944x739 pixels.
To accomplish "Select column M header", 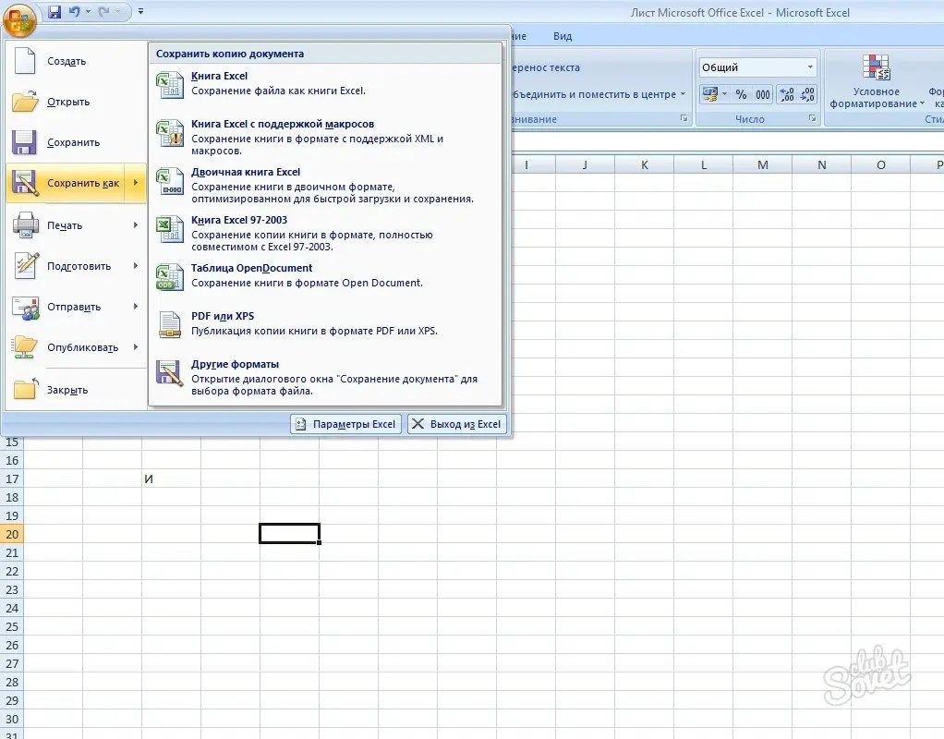I will click(x=762, y=165).
